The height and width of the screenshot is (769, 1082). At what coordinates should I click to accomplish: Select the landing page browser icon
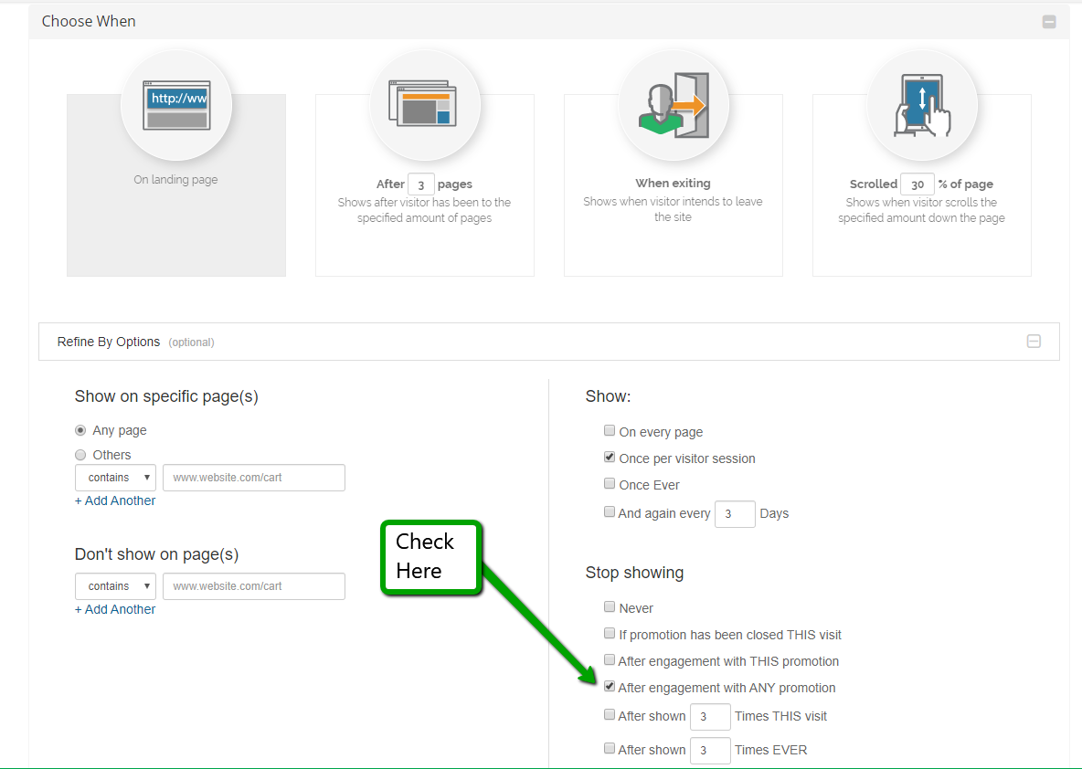point(176,105)
